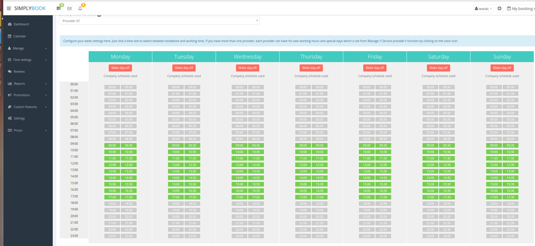535x246 pixels.
Task: Open the Promotions sidebar menu item
Action: [x=21, y=95]
